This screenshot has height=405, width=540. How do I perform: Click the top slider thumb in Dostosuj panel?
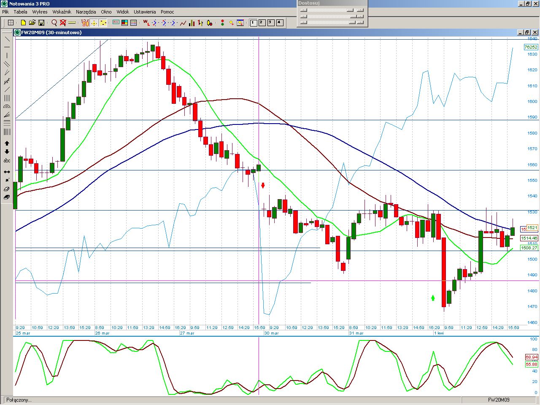pyautogui.click(x=350, y=10)
